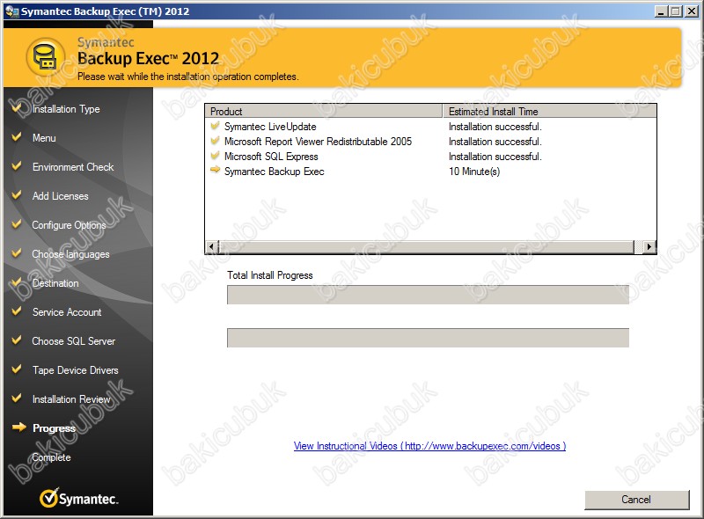
Task: Click the title bar application icon
Action: click(x=11, y=11)
